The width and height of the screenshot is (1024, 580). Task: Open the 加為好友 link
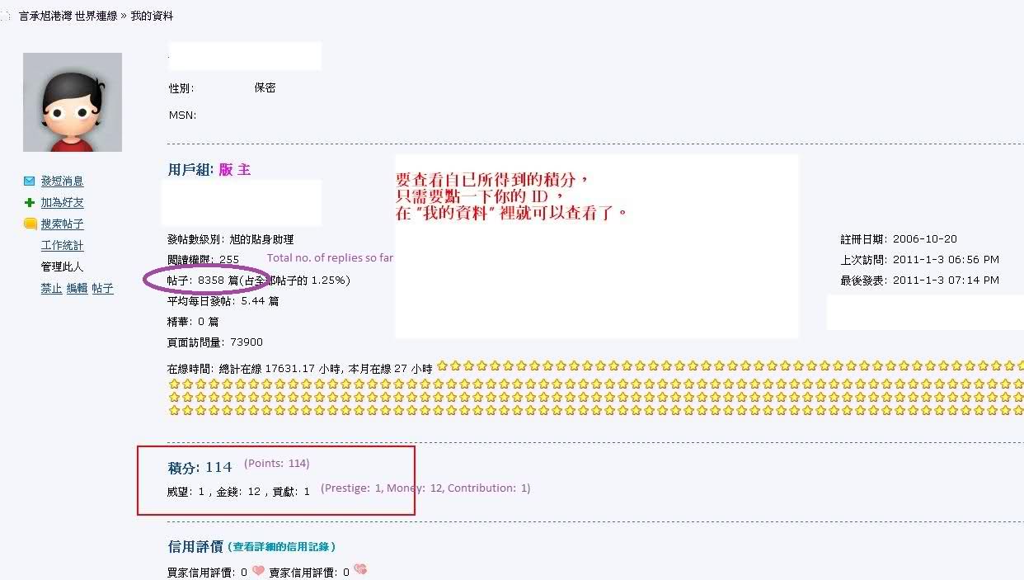click(63, 202)
